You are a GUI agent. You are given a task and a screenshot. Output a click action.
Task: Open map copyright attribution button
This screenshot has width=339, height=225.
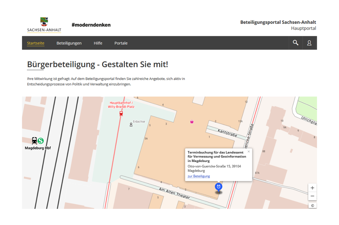[x=312, y=205]
